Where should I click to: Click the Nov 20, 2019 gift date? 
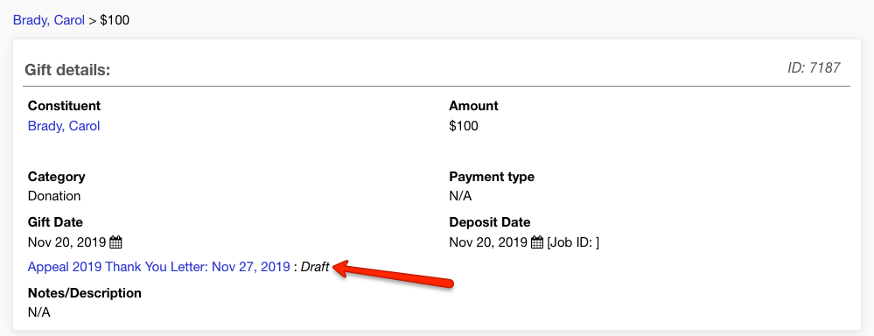click(x=66, y=242)
